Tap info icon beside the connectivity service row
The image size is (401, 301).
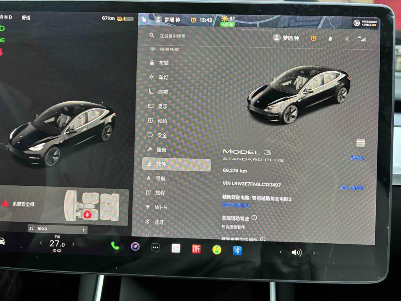(x=263, y=239)
